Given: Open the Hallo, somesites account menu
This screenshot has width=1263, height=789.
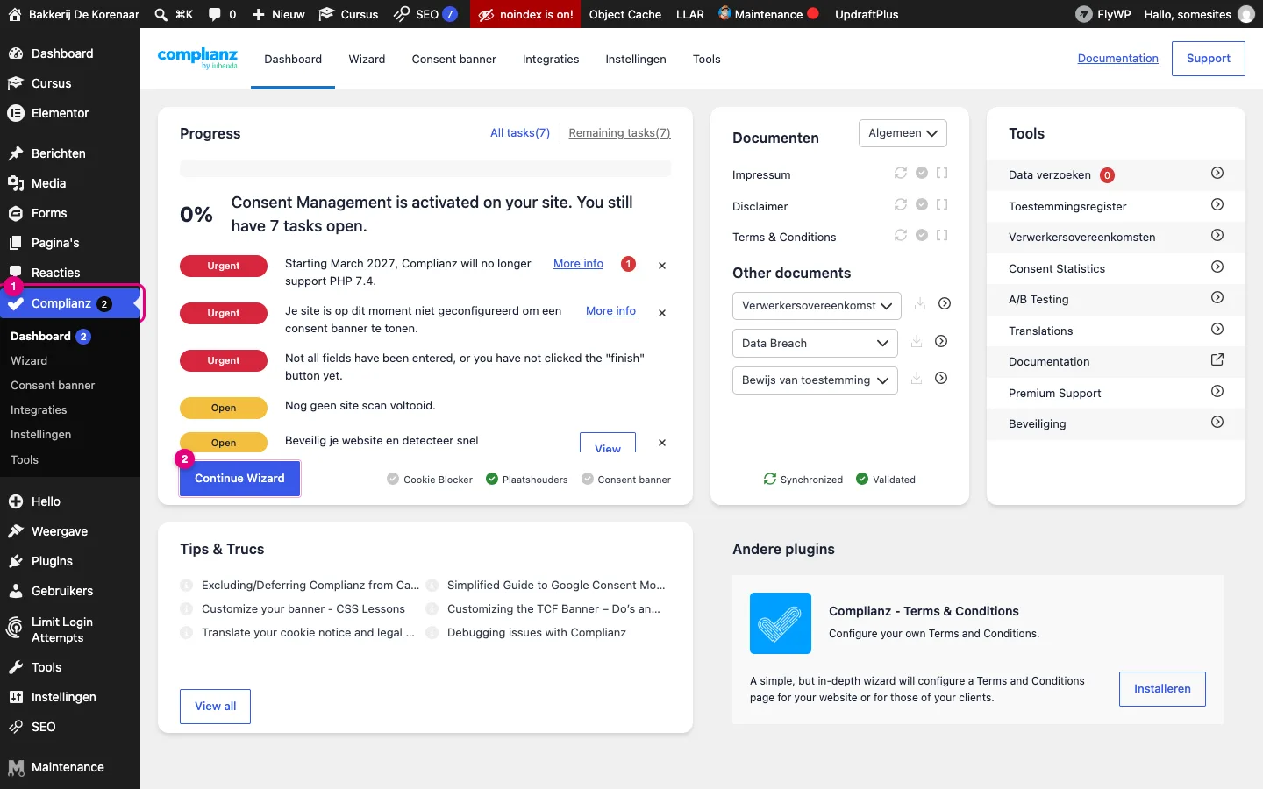Looking at the screenshot, I should (x=1199, y=14).
